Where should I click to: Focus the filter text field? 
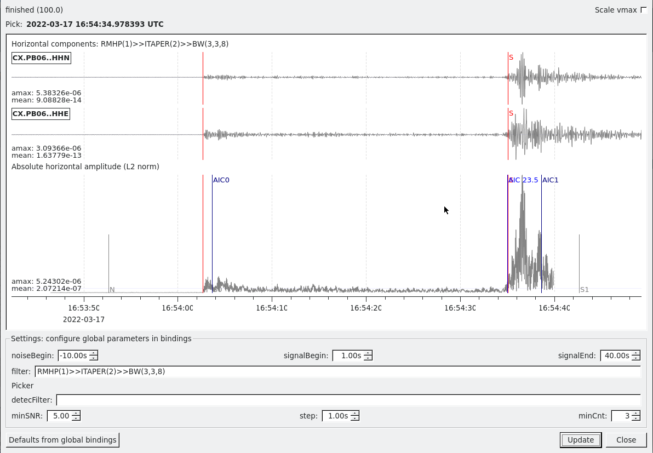[337, 371]
